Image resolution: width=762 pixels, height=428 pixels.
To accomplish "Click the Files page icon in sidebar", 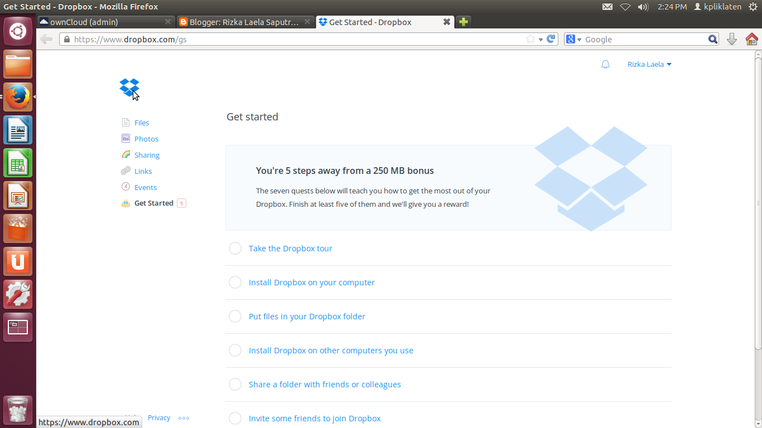I will point(126,123).
